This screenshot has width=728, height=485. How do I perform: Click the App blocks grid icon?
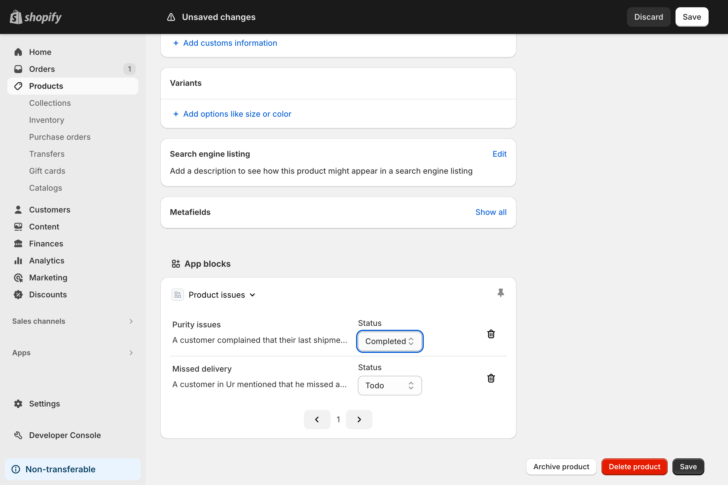click(176, 264)
